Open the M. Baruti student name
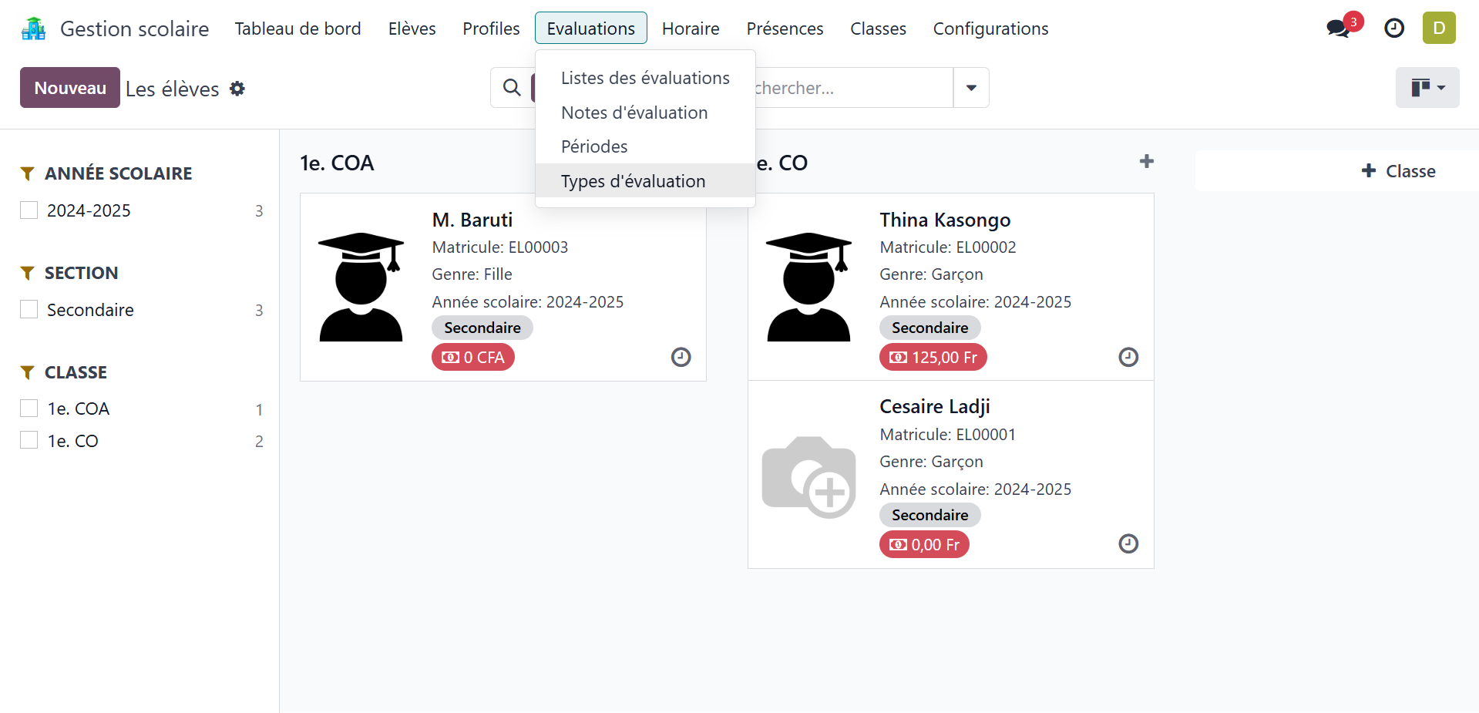1479x713 pixels. pos(472,220)
